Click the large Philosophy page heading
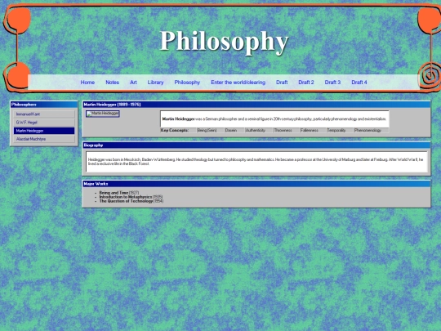The image size is (441, 331). [x=224, y=42]
